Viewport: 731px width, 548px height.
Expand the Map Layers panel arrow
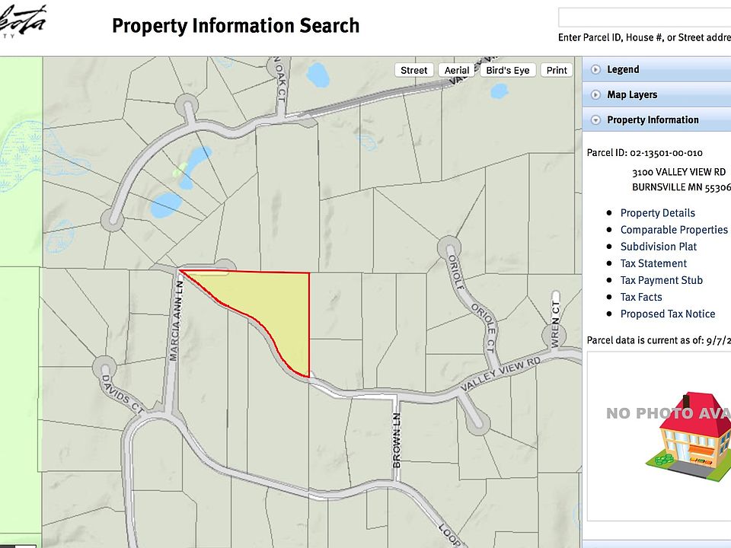click(595, 95)
